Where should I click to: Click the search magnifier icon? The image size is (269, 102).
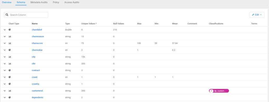[7, 15]
